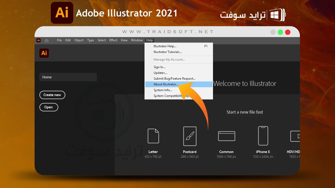The width and height of the screenshot is (335, 188).
Task: Open the Object menu
Action: click(x=79, y=40)
